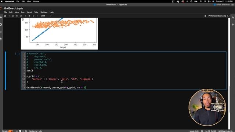235x132 pixels.
Task: Open the Apple menu
Action: tap(1, 1)
